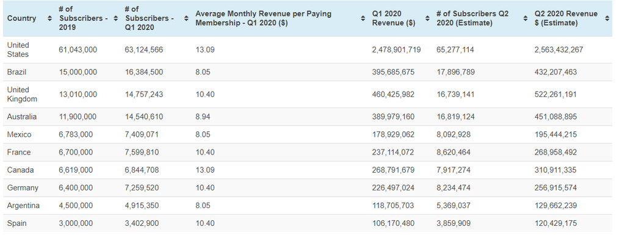This screenshot has width=625, height=235.
Task: Click Canada's average revenue value 13.09
Action: pyautogui.click(x=205, y=170)
